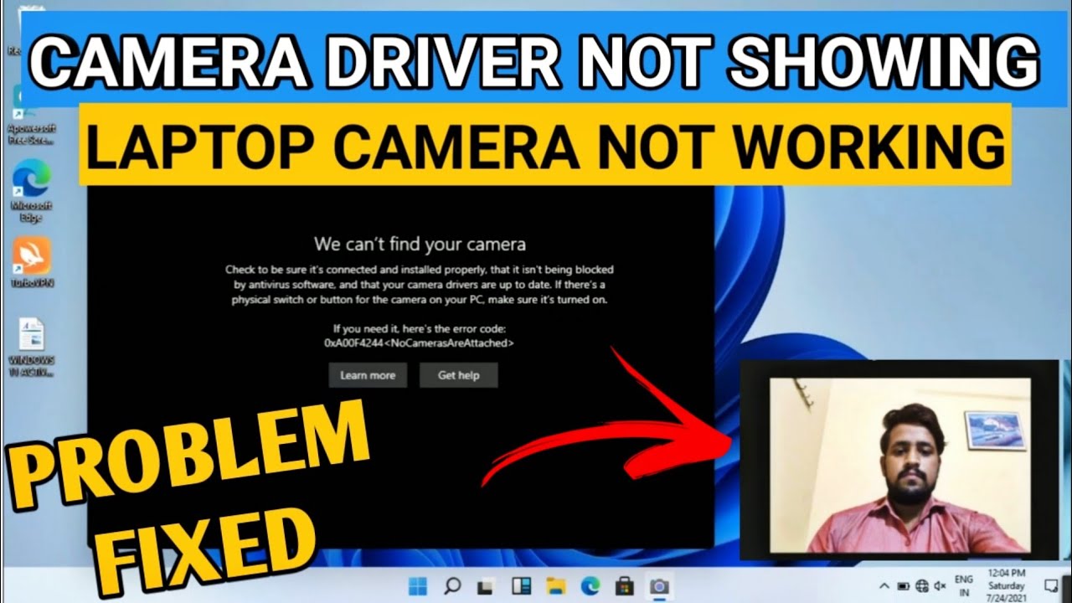
Task: Open the Windows Start menu
Action: pos(417,585)
